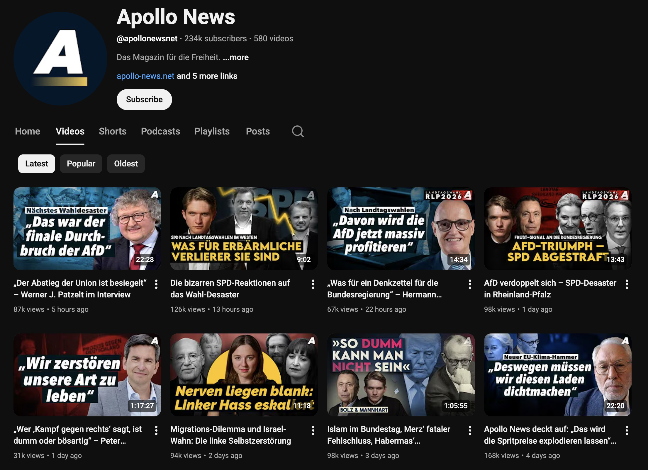Open options menu for Rheinland-Pfalz AfD video
This screenshot has width=648, height=470.
tap(627, 283)
